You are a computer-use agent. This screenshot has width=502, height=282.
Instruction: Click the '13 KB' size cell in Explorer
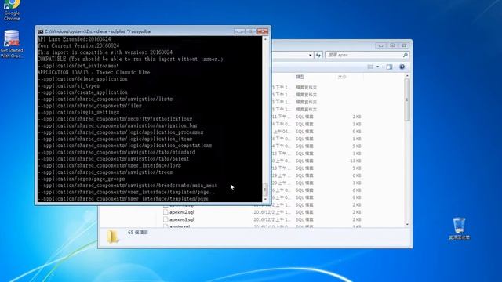[x=355, y=161]
